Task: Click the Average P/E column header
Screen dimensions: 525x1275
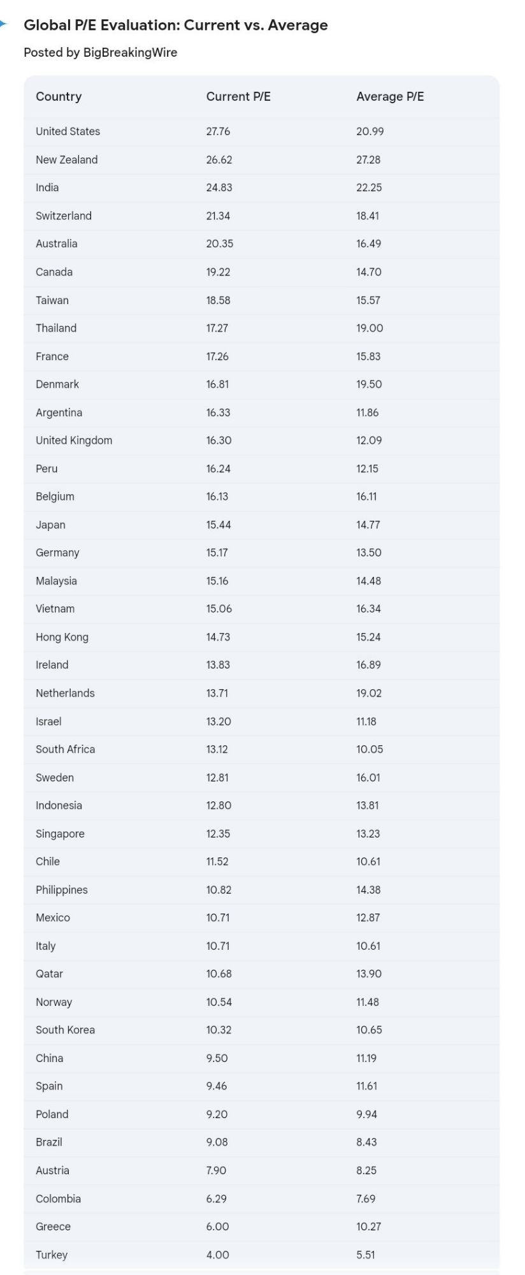Action: point(390,96)
